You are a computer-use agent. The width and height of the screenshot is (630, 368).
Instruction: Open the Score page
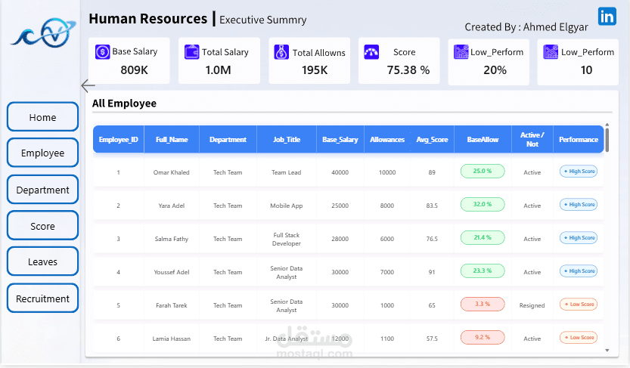[x=42, y=226]
